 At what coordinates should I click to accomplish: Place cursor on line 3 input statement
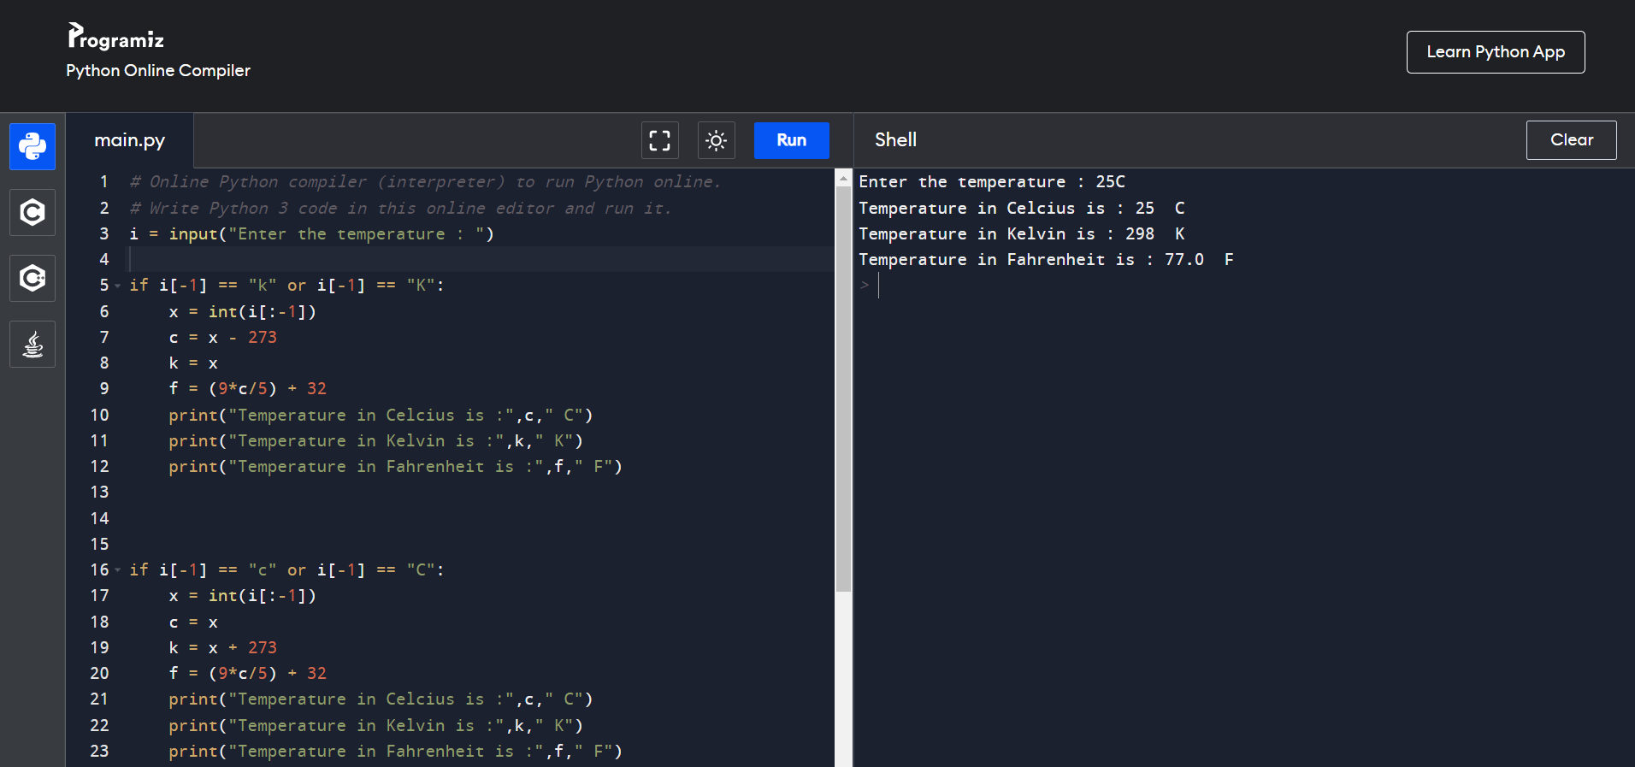312,234
